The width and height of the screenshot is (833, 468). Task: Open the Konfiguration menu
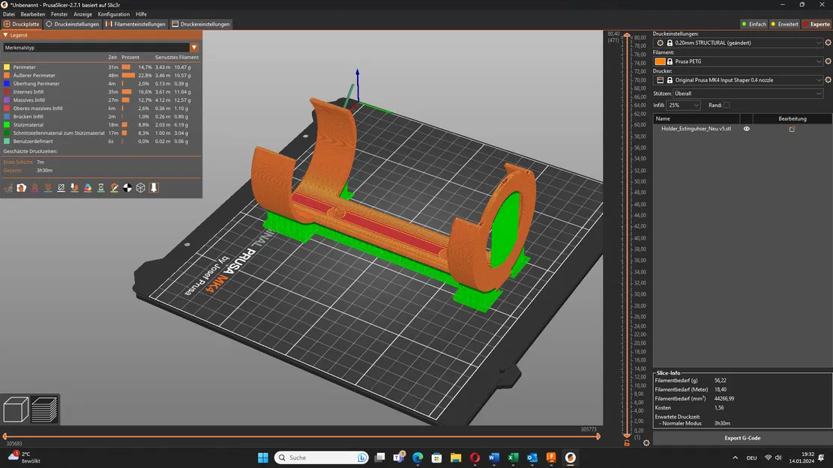click(113, 14)
